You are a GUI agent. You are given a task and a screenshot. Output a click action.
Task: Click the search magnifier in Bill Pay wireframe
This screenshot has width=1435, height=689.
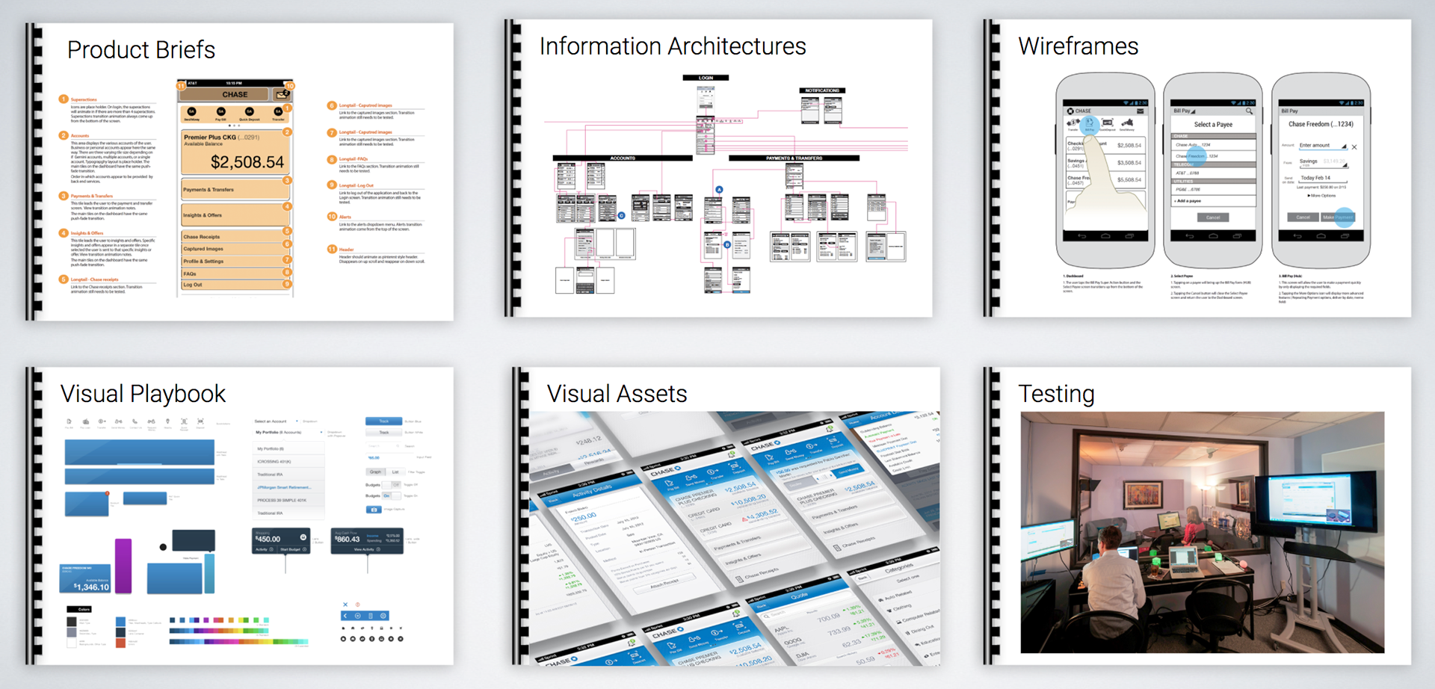click(1248, 111)
